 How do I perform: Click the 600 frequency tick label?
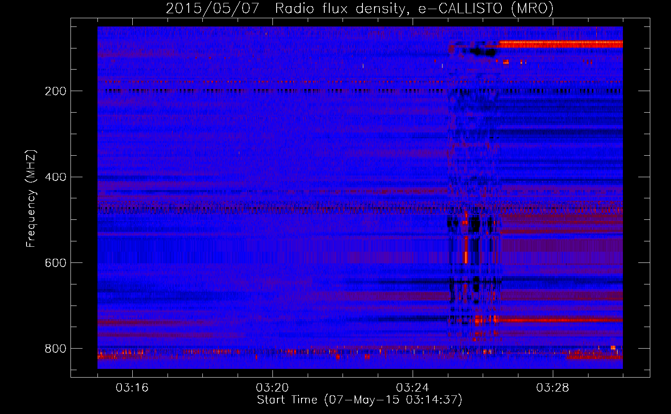point(56,263)
